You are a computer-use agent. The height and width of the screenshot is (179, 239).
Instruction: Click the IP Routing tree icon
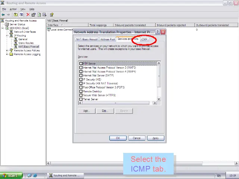click(x=11, y=36)
